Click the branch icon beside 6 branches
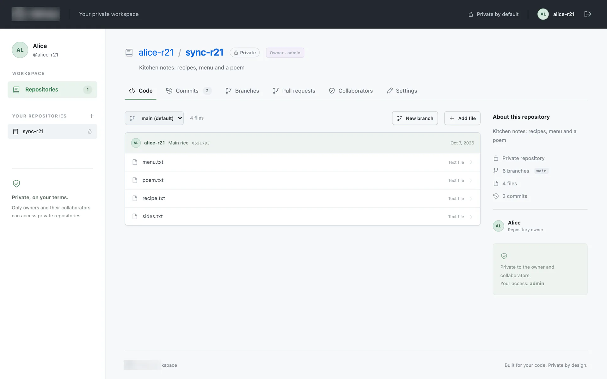Image resolution: width=607 pixels, height=379 pixels. [x=496, y=171]
